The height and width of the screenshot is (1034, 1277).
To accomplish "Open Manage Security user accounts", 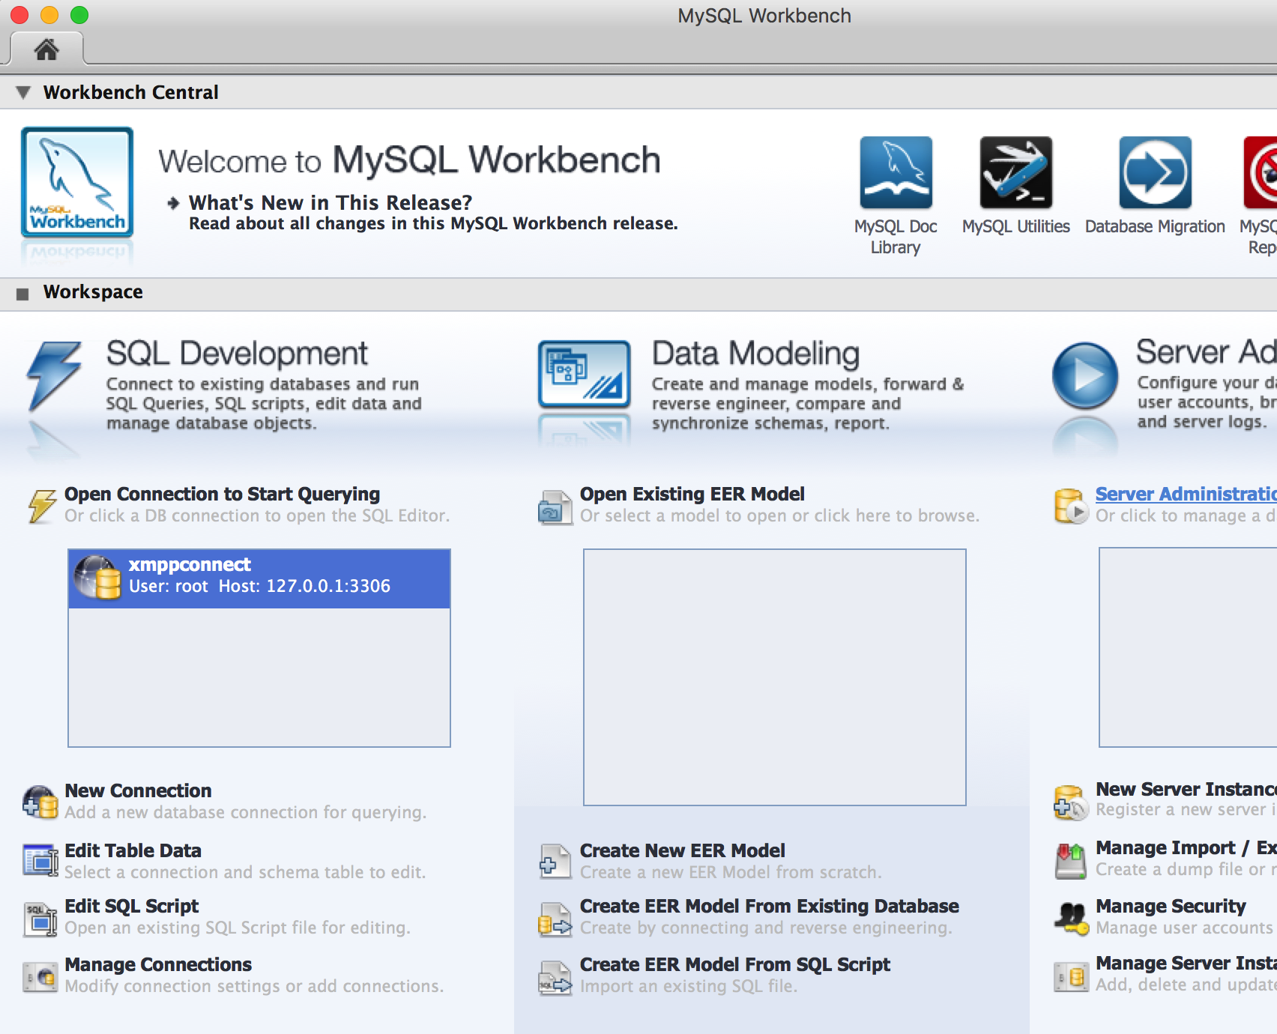I will (1171, 906).
